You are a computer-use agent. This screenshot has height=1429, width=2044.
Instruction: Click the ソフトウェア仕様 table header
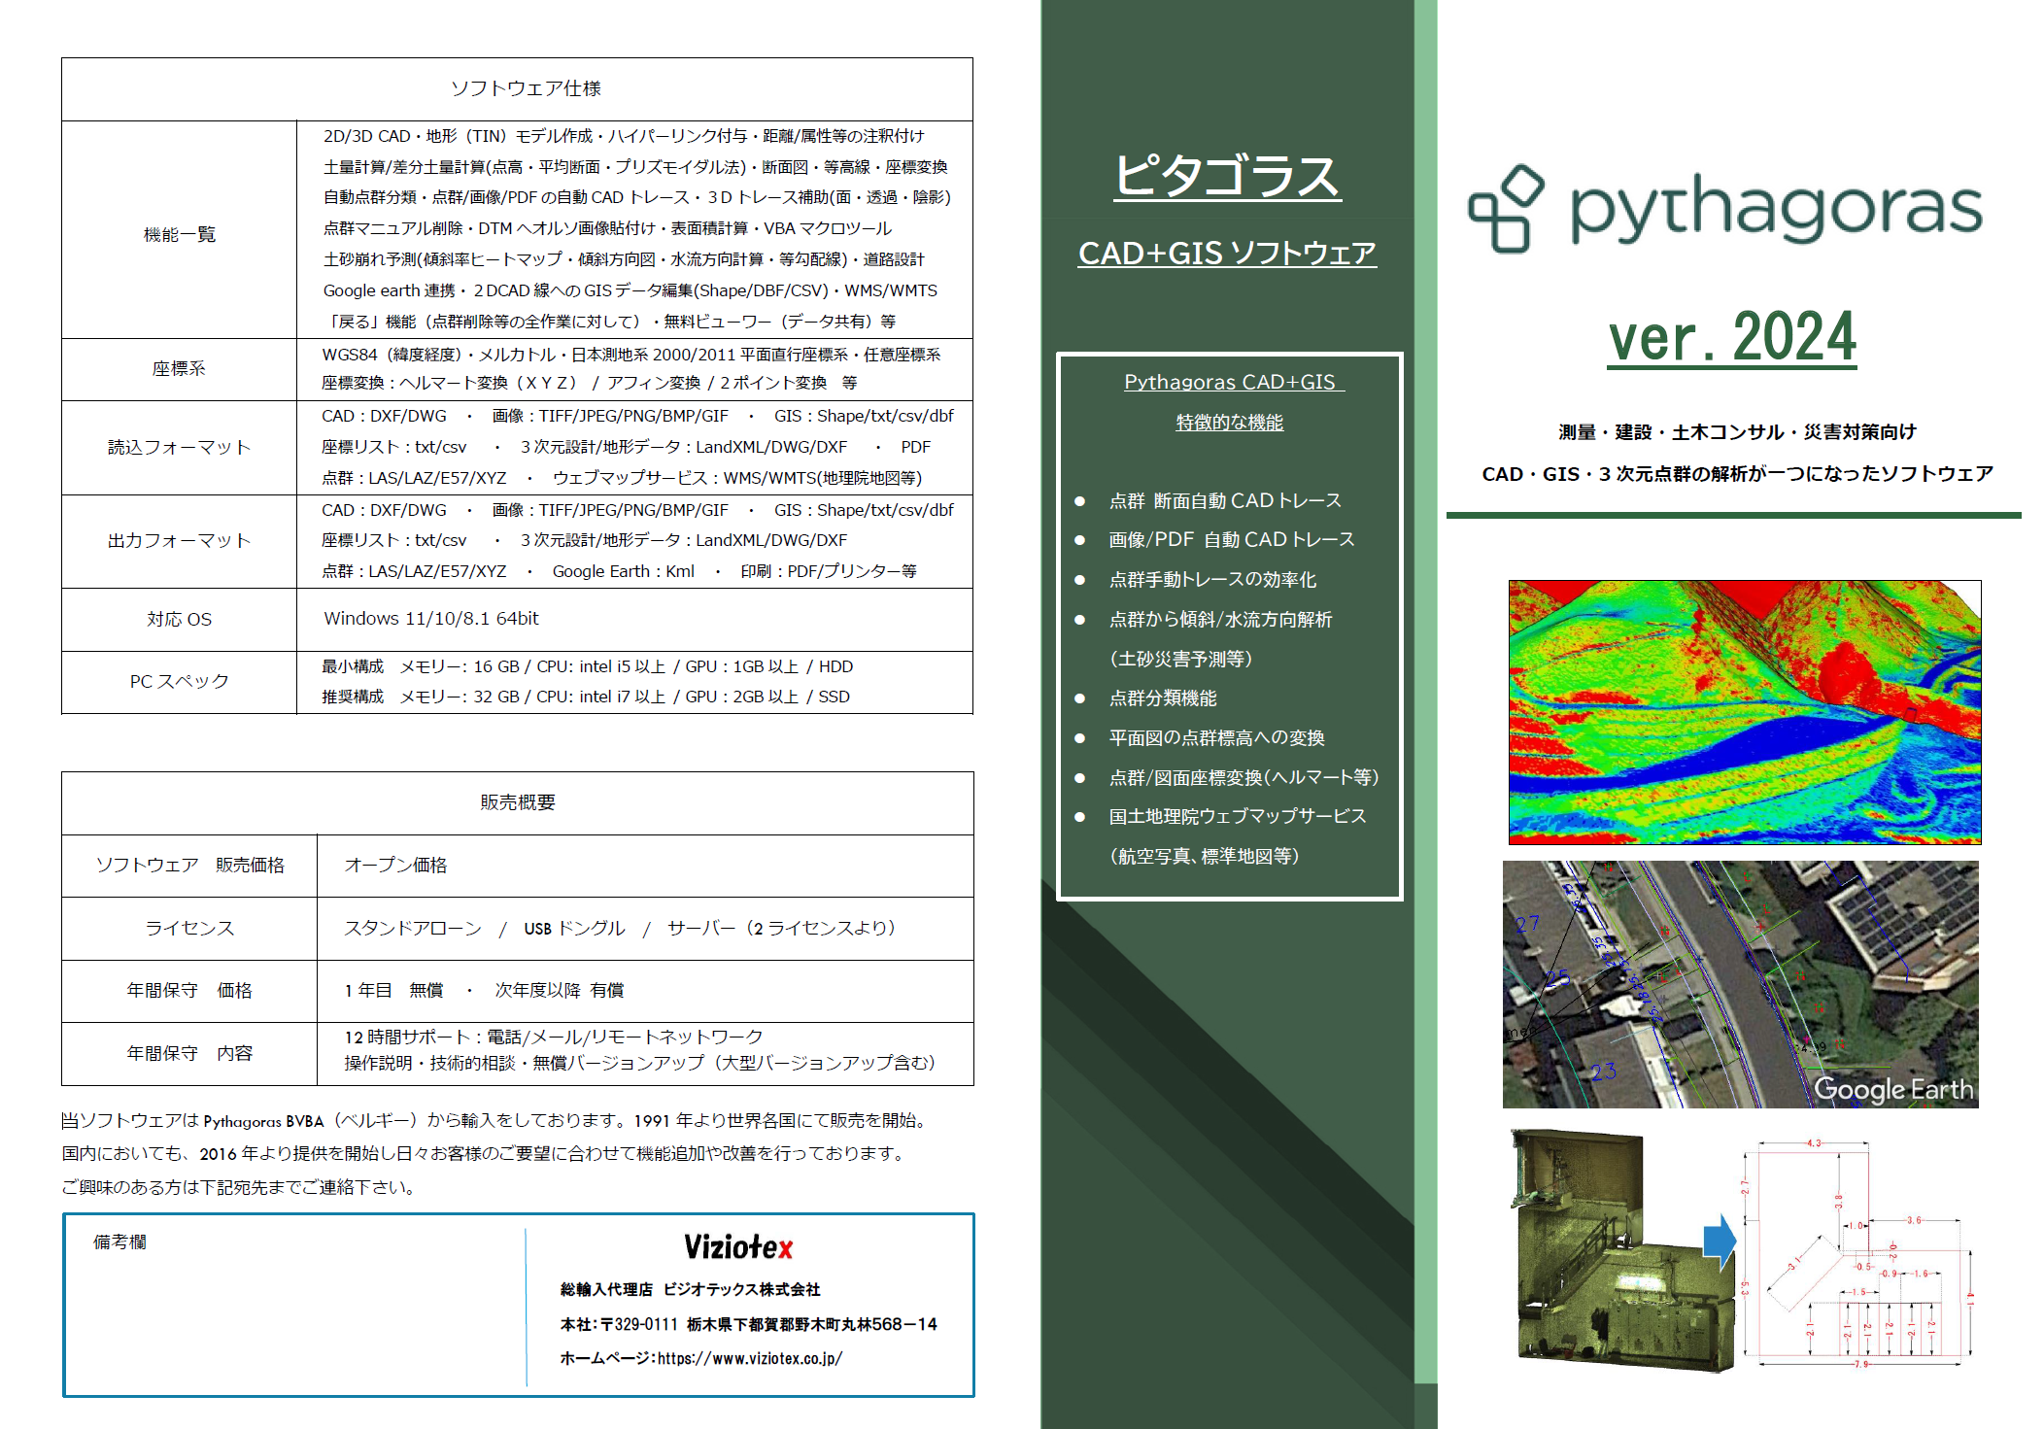click(526, 88)
